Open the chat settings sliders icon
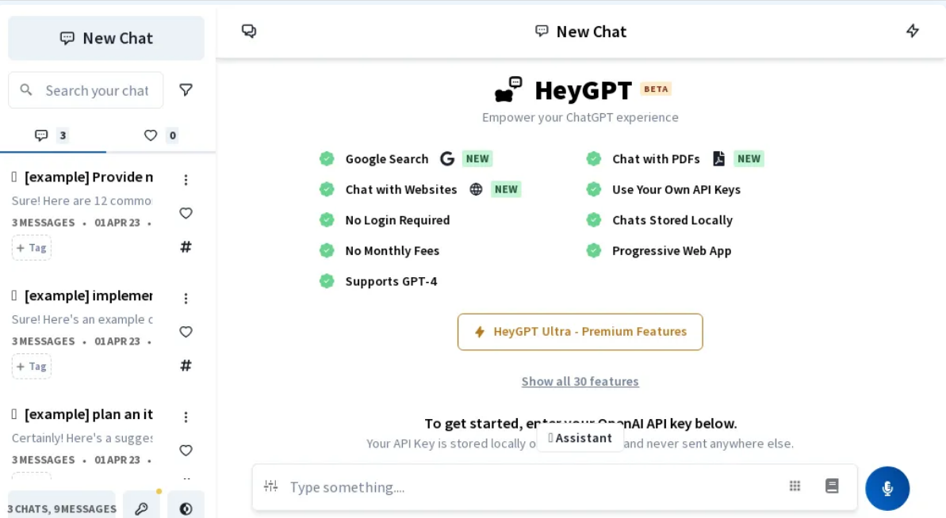 pos(271,486)
